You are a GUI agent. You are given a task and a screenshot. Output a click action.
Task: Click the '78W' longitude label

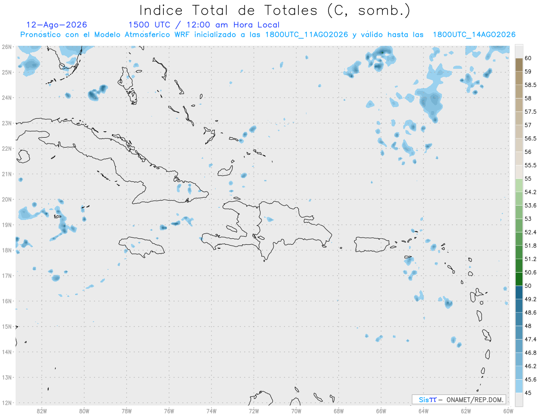coord(126,411)
